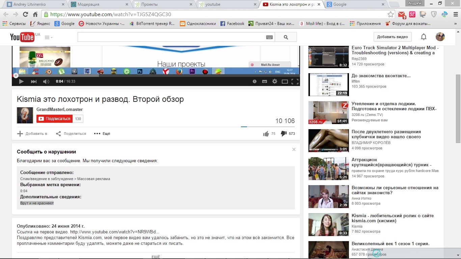Open the Приложения bookmark
This screenshot has height=259, width=461.
pyautogui.click(x=365, y=24)
